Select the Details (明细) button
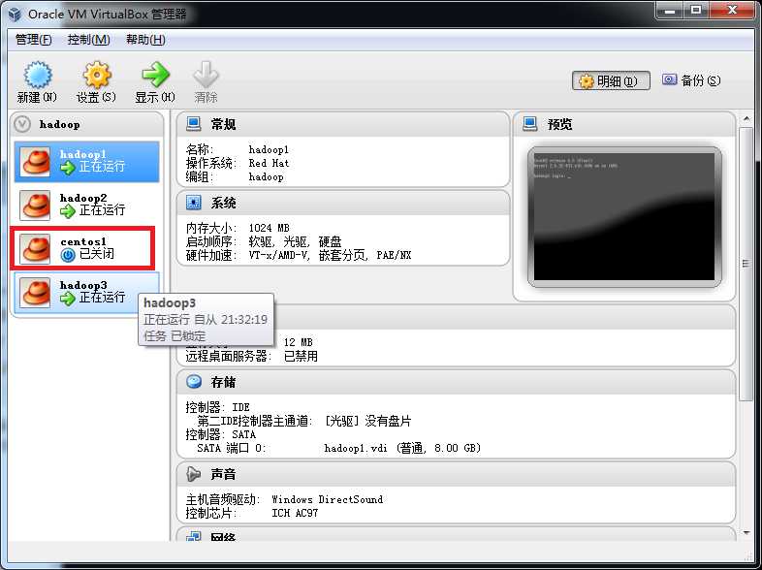The image size is (762, 570). click(x=611, y=80)
